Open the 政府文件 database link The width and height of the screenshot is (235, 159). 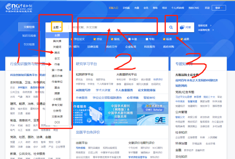click(x=112, y=47)
